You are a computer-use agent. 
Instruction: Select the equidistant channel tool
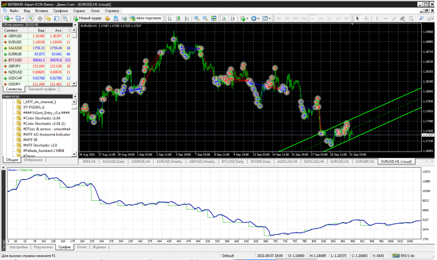coord(402,18)
